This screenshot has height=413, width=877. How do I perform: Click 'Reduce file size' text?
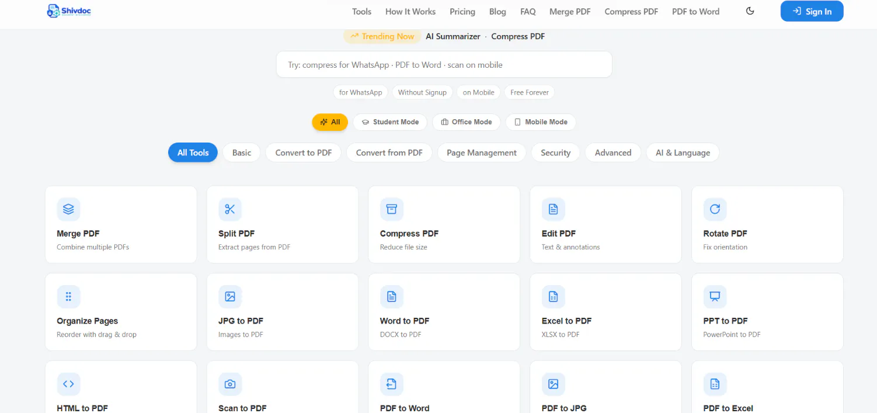403,247
